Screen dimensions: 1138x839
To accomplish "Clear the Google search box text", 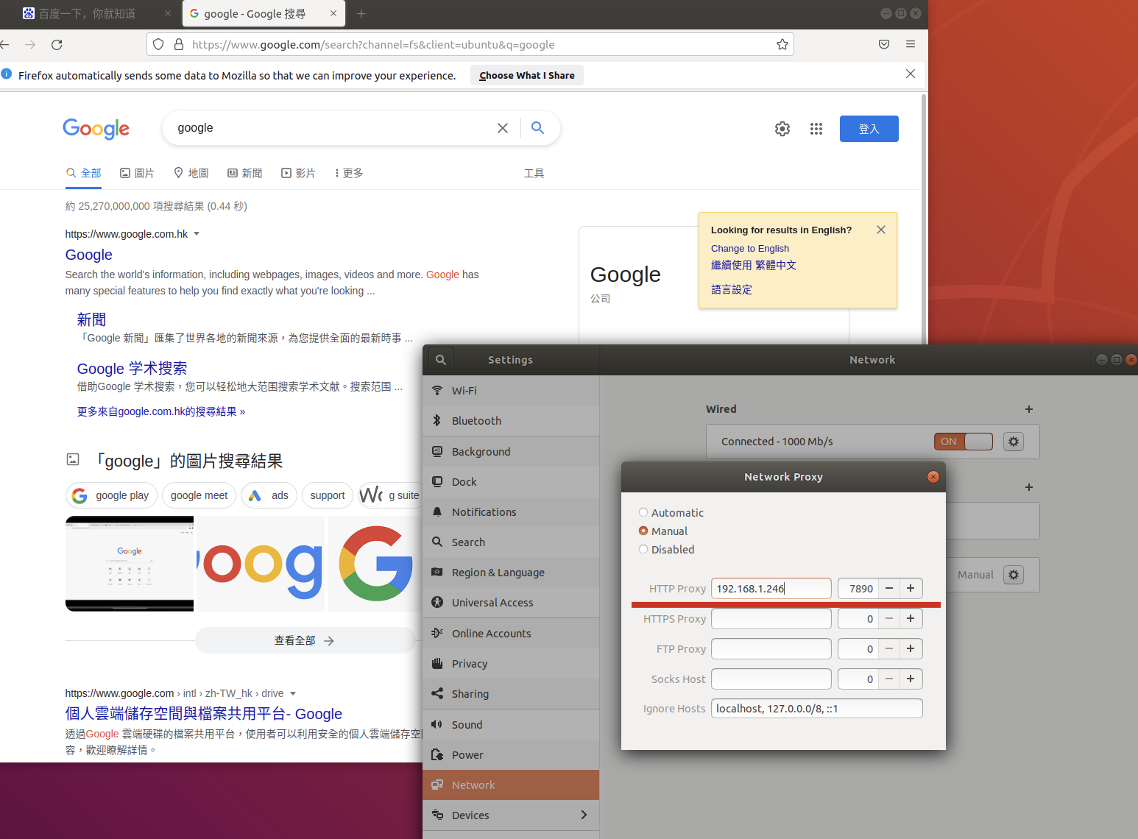I will [502, 128].
